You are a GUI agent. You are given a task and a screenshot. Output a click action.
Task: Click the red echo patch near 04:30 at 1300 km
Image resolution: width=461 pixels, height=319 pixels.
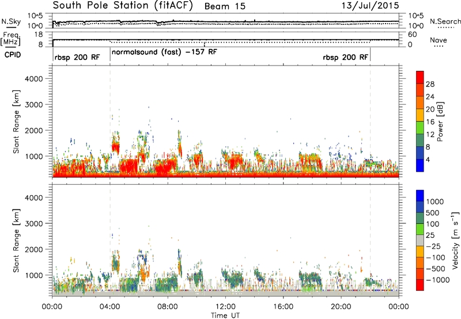coord(116,148)
